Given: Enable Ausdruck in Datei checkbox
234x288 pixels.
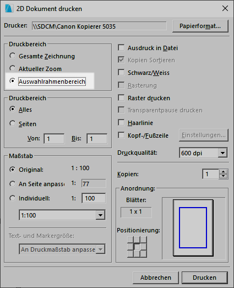Looking at the screenshot, I should (x=121, y=47).
